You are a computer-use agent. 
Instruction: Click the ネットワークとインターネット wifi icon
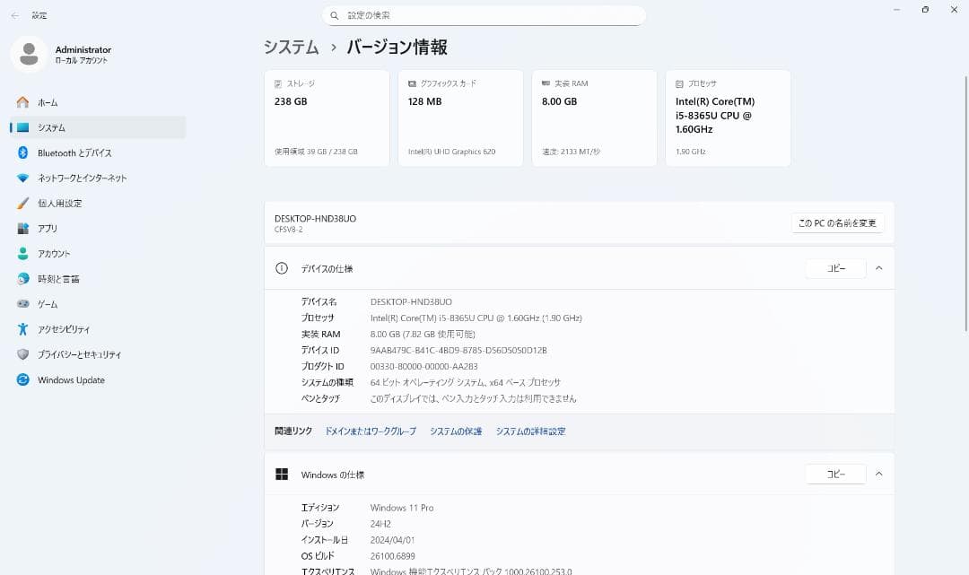tap(22, 178)
